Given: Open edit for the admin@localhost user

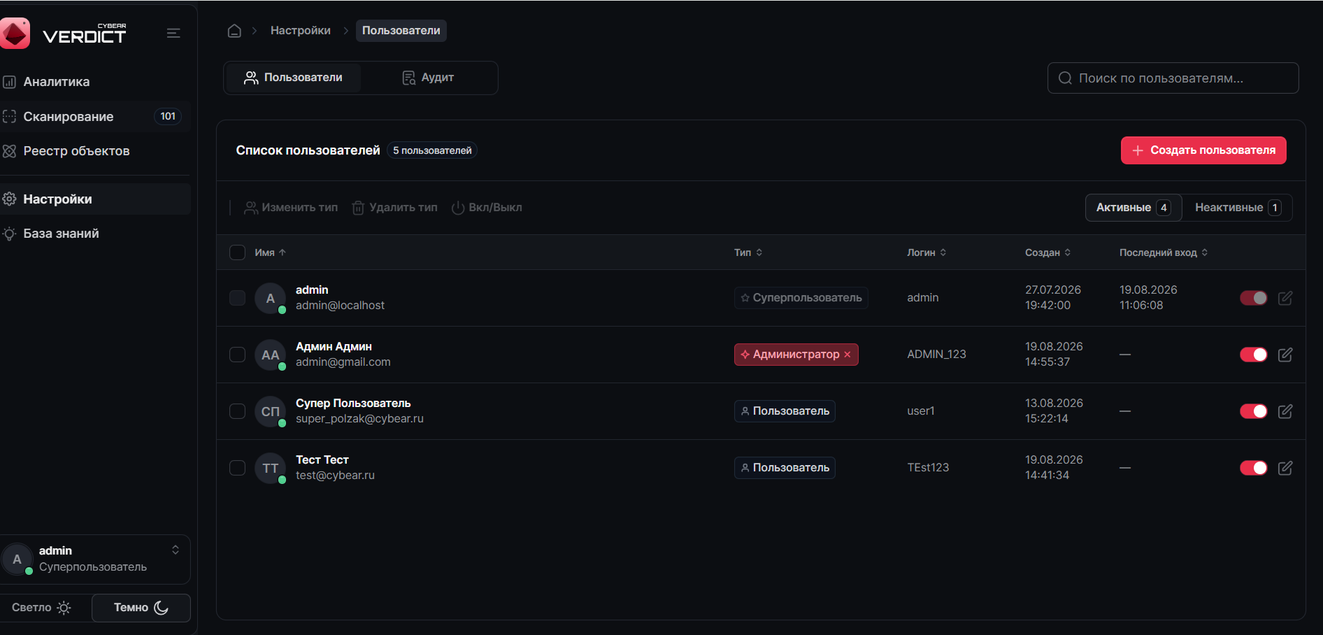Looking at the screenshot, I should (1285, 298).
